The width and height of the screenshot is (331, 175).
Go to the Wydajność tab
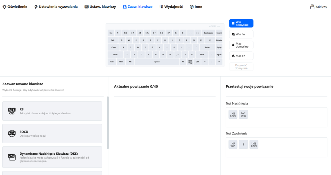[x=171, y=7]
